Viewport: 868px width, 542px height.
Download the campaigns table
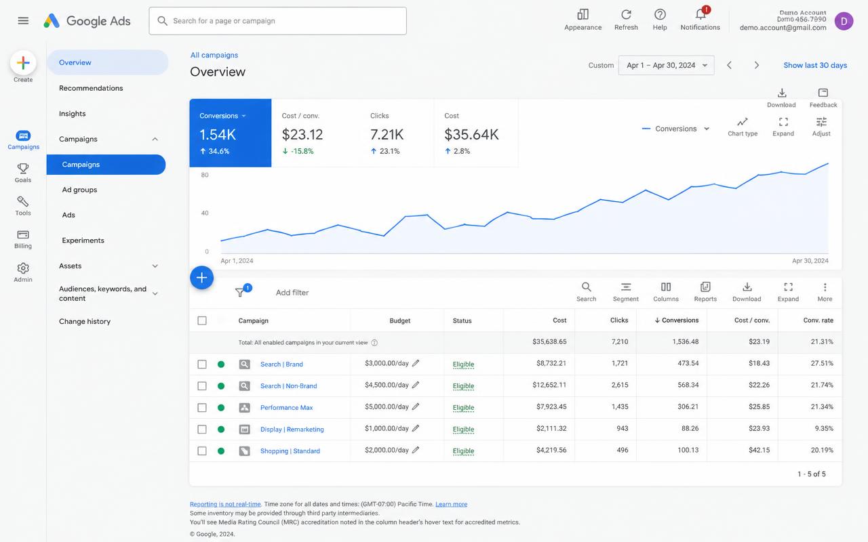pyautogui.click(x=747, y=292)
